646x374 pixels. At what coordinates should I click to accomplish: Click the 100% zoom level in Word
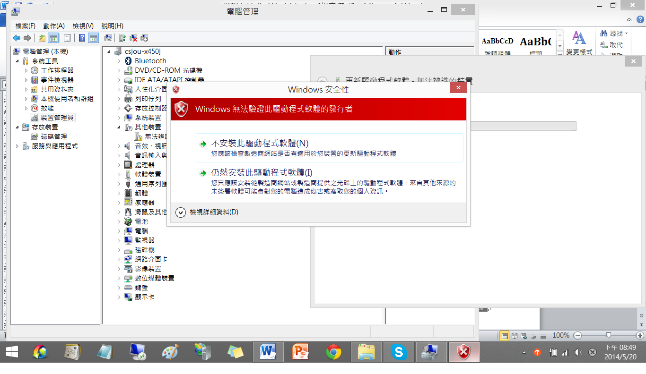coord(561,335)
